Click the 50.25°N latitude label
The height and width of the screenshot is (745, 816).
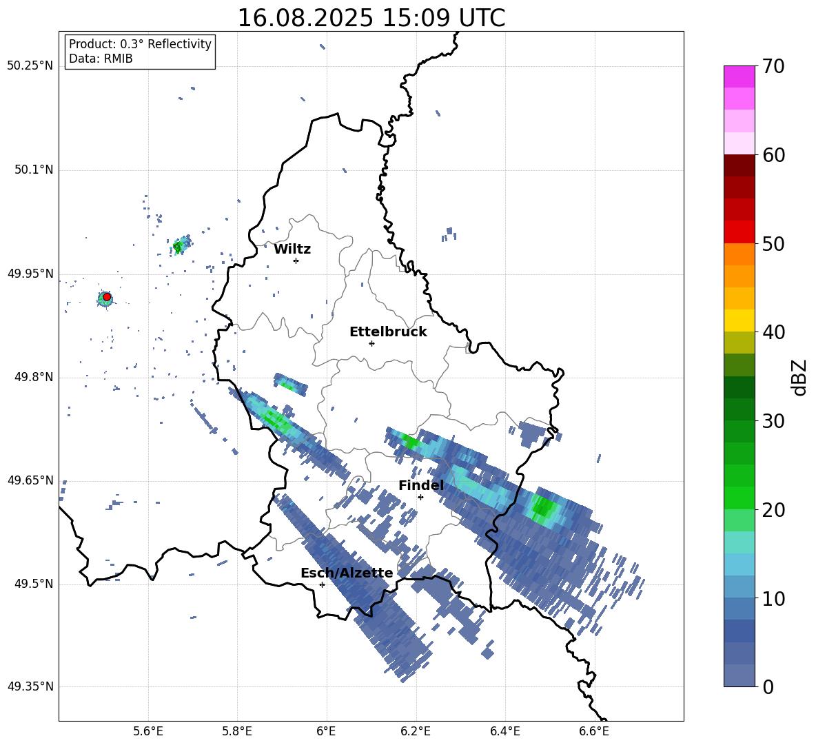(x=30, y=66)
